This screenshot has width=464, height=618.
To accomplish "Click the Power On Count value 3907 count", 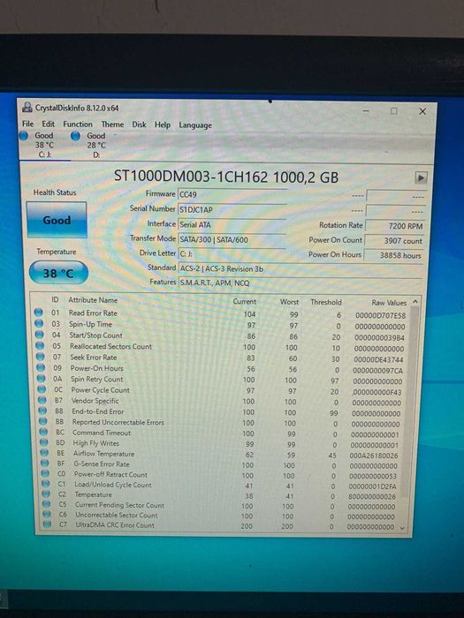I will tap(394, 241).
